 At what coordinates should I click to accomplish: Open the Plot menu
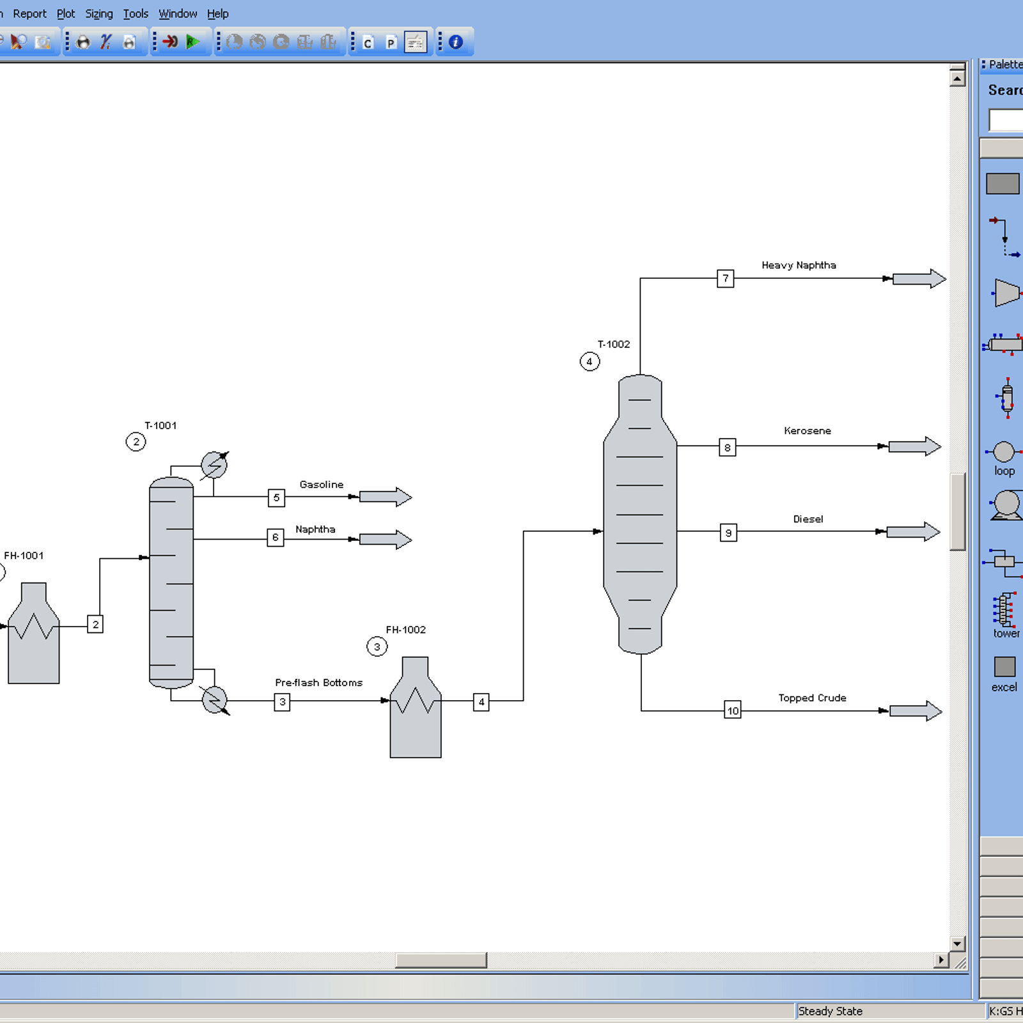66,13
